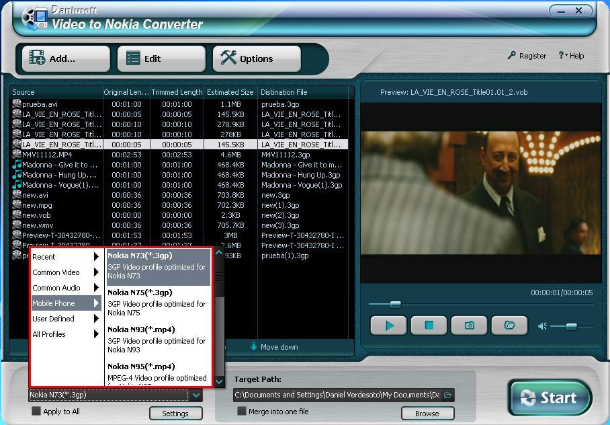Image resolution: width=610 pixels, height=425 pixels.
Task: Click music note icon beside Madonna - Vogue(1)
Action: [17, 184]
